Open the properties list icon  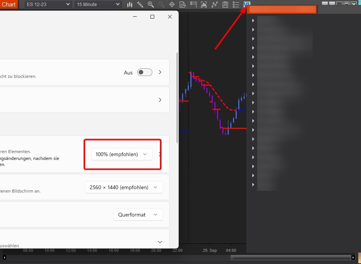pos(236,5)
